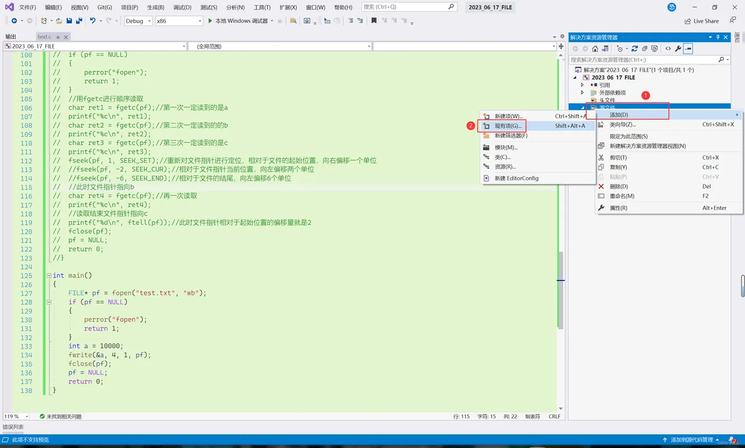Click the open file folder icon
Viewport: 745px width, 448px height.
(x=59, y=21)
